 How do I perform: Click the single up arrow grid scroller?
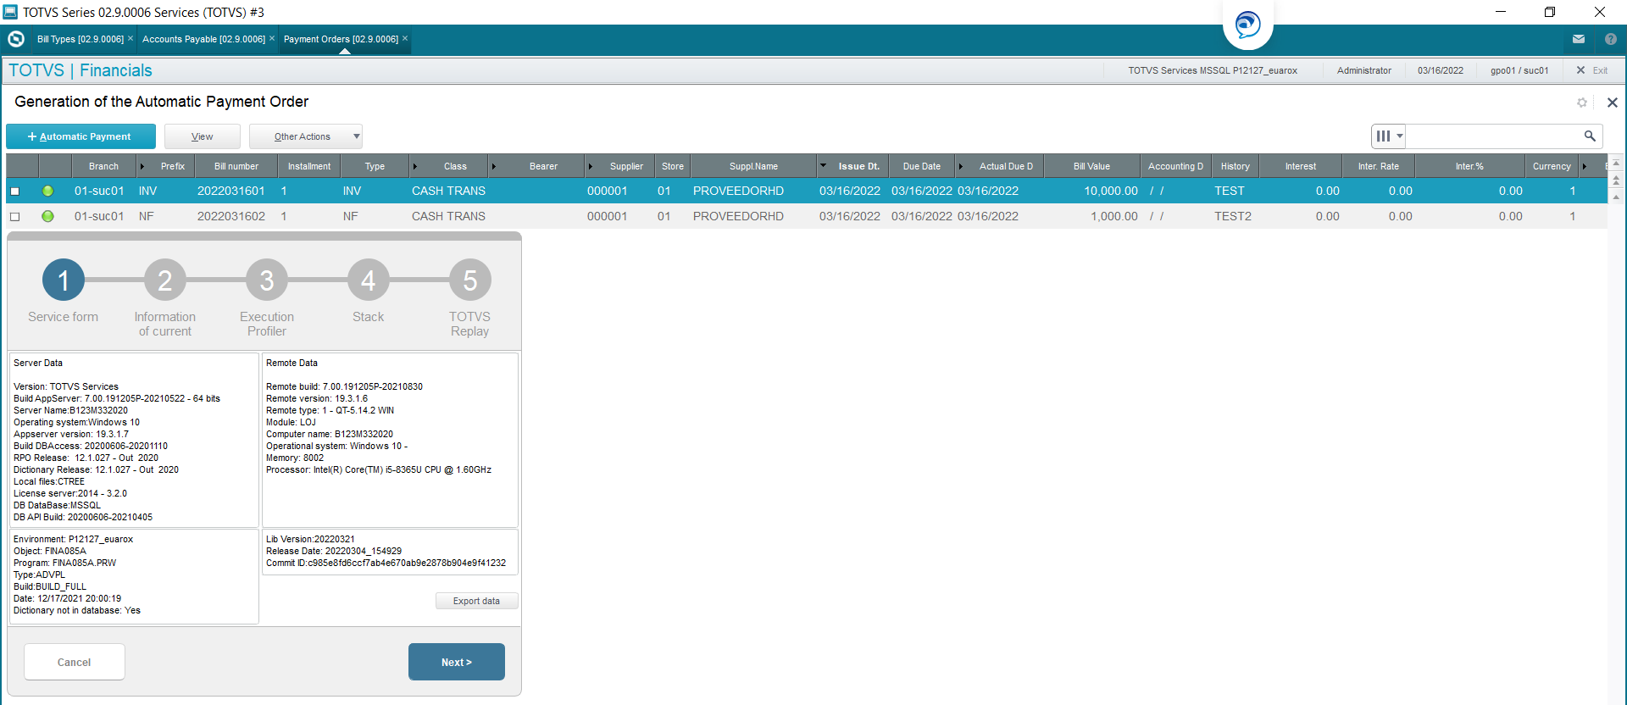(1616, 197)
